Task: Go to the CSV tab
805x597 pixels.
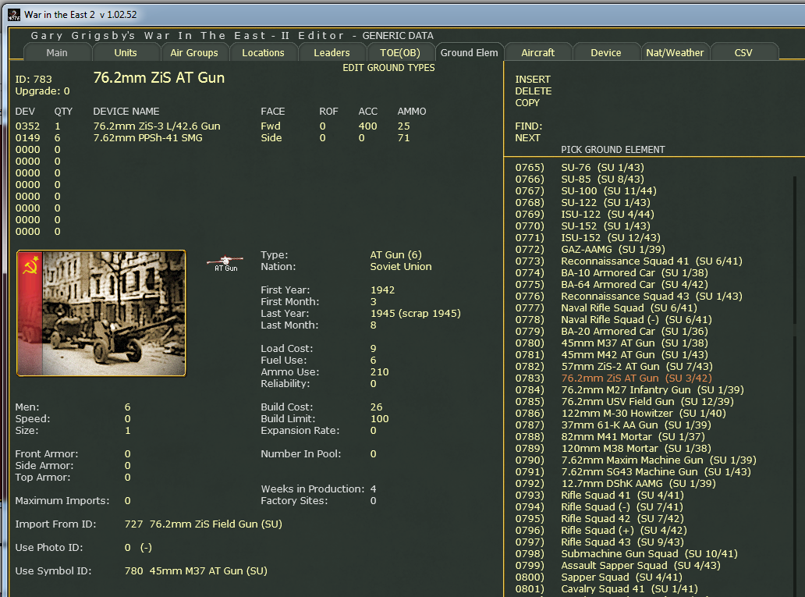Action: pos(743,53)
